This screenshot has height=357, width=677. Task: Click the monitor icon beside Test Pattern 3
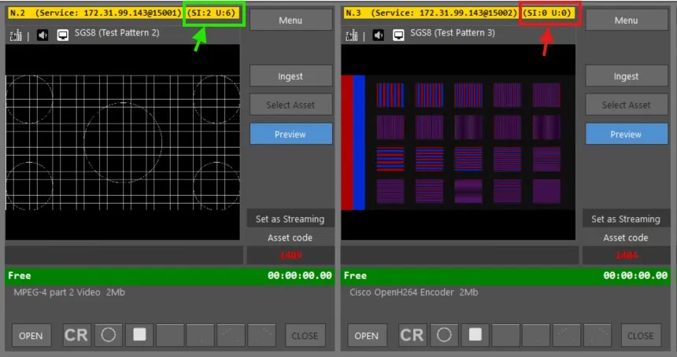pyautogui.click(x=398, y=35)
